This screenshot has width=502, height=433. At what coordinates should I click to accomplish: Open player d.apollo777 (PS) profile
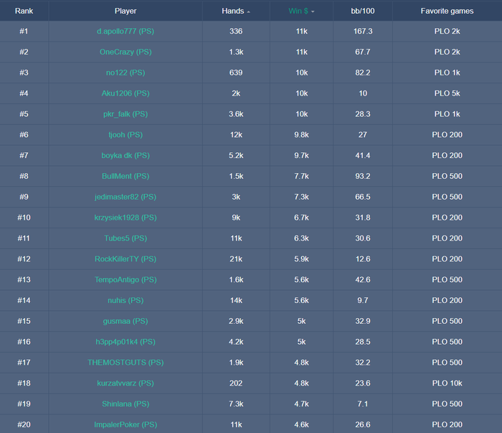[126, 31]
